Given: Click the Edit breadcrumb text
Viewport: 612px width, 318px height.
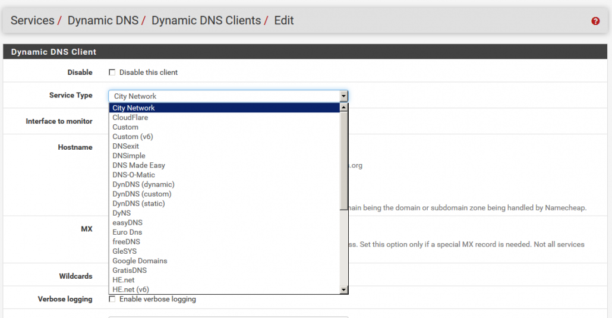Looking at the screenshot, I should coord(284,20).
